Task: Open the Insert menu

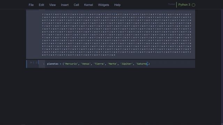Action: pyautogui.click(x=65, y=5)
